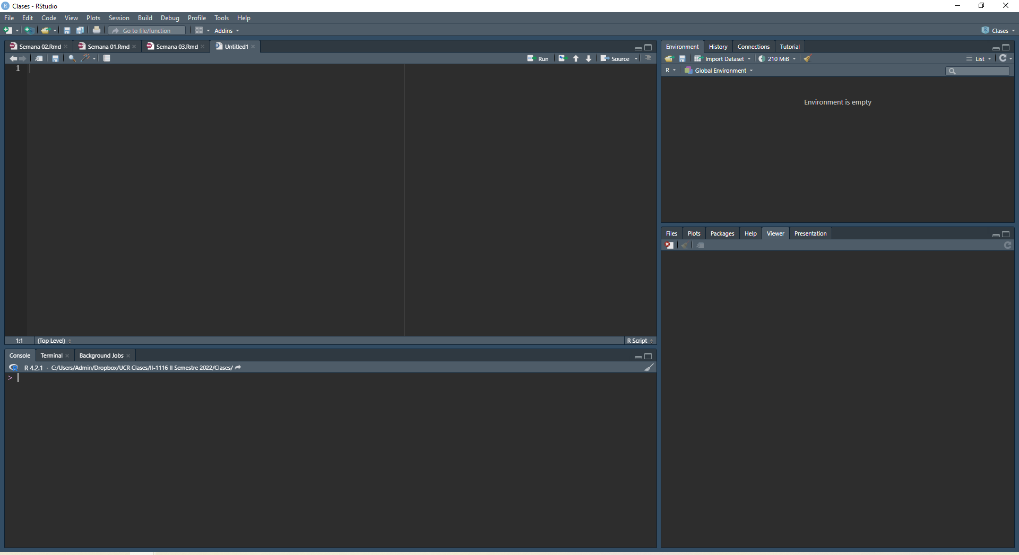Open the Session menu
The width and height of the screenshot is (1019, 555).
[119, 18]
